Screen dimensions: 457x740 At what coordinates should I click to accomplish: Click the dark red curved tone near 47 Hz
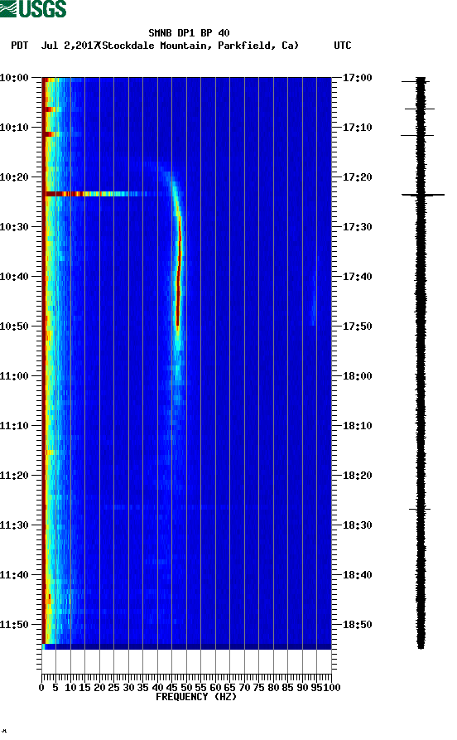(179, 271)
